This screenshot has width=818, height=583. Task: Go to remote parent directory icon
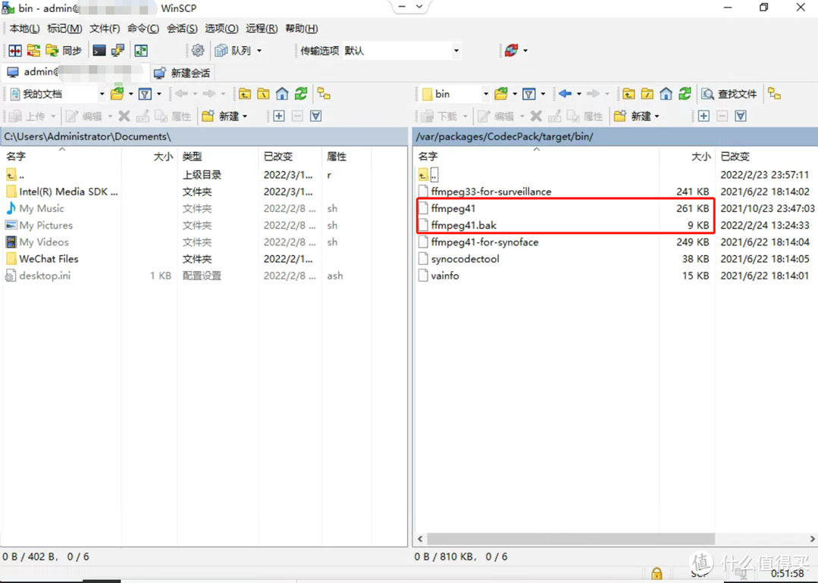[x=628, y=94]
